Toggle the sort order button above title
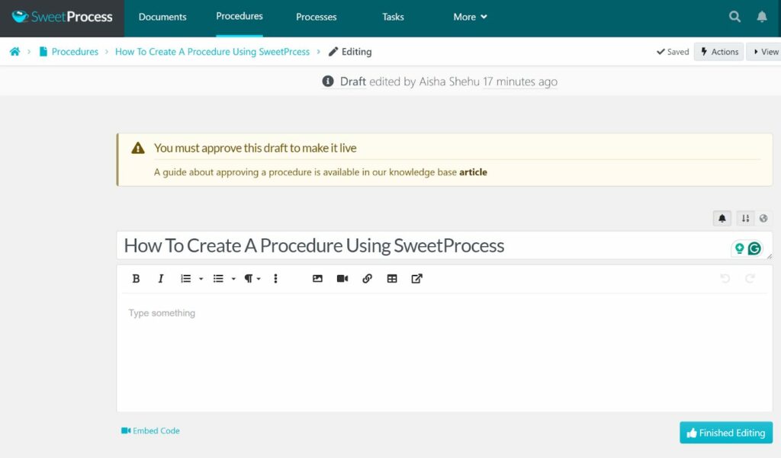781x458 pixels. pos(745,219)
